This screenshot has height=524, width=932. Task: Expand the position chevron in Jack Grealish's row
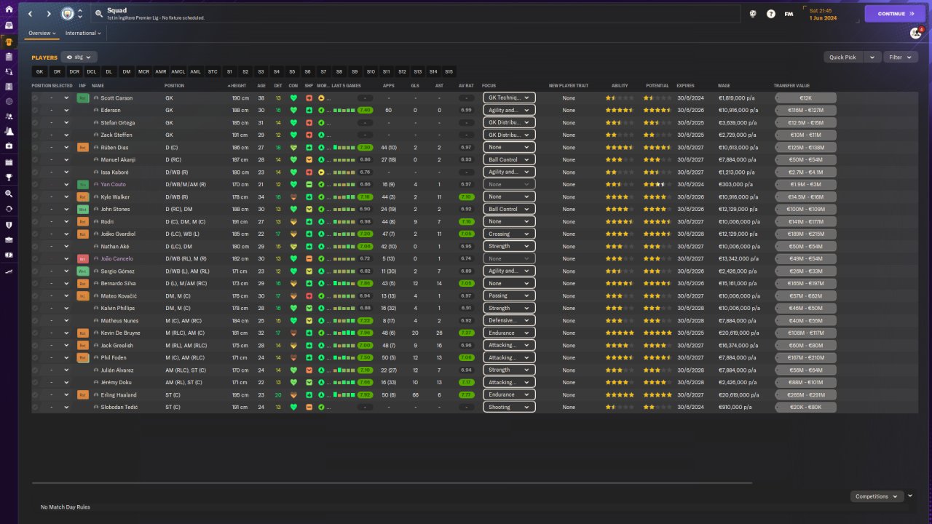[66, 345]
